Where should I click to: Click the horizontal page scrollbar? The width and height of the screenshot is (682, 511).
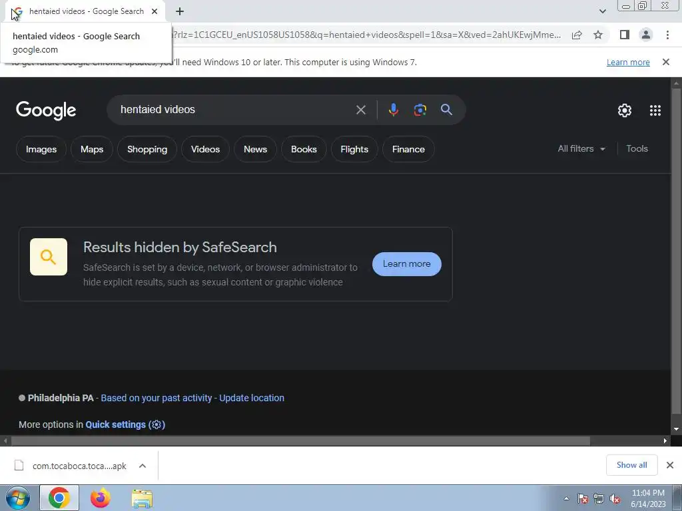300,440
